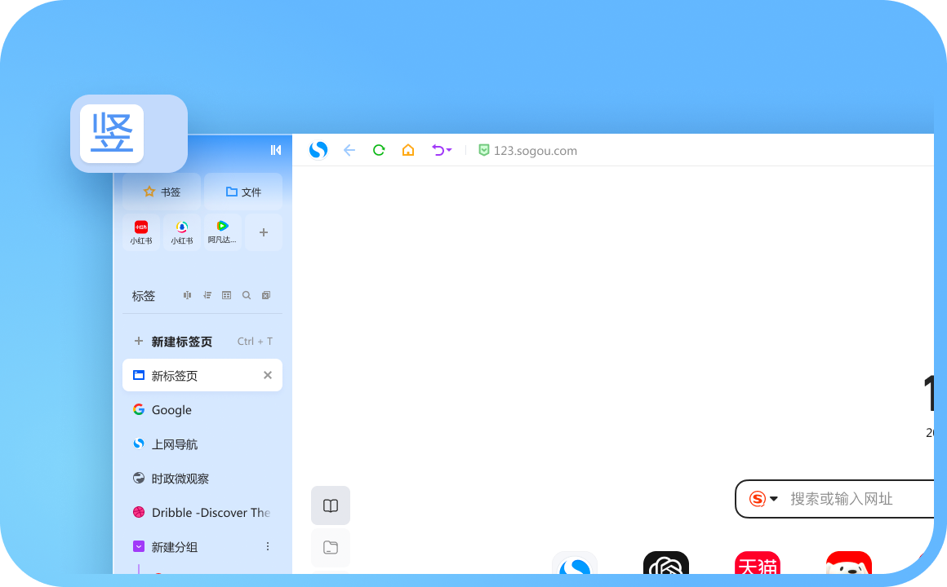Open the reading list panel on the page

pyautogui.click(x=331, y=505)
